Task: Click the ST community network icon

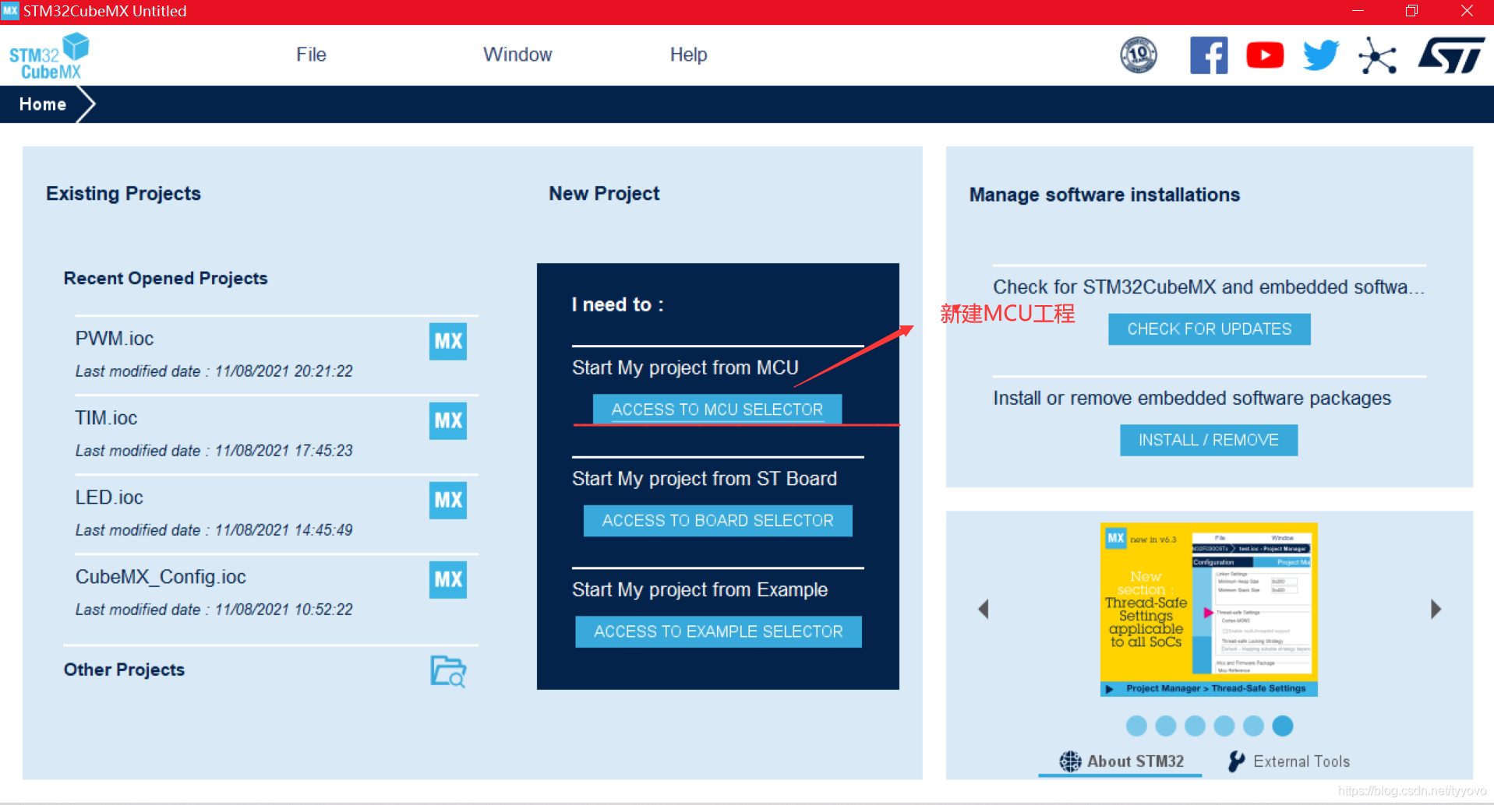Action: tap(1377, 56)
